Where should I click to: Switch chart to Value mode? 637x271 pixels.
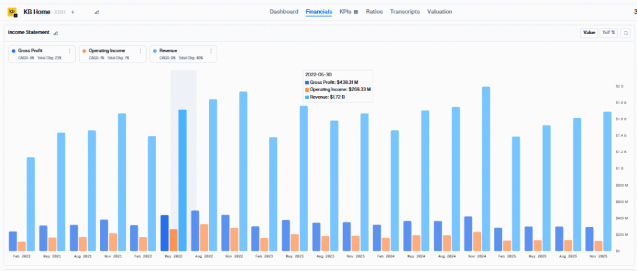(x=589, y=33)
